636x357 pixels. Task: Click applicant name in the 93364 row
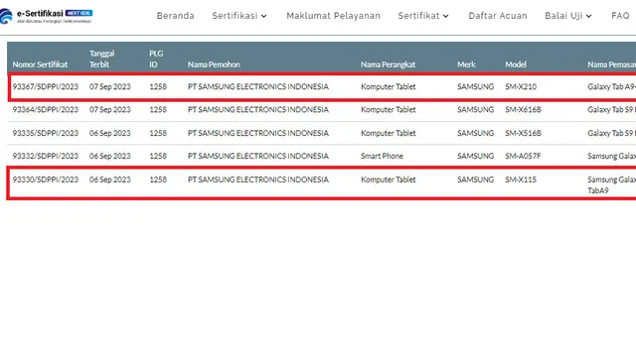pos(258,110)
